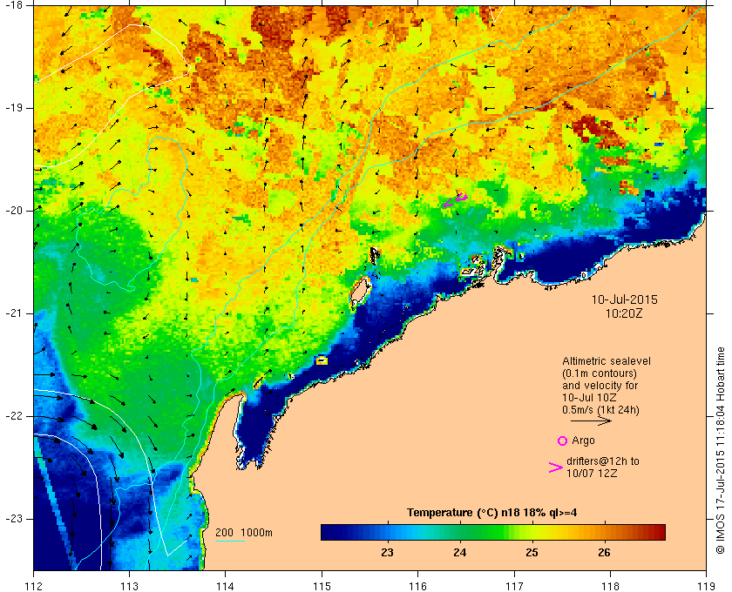Click the magenta drifter track on the map
Viewport: 732px width, 592px height.
coord(455,200)
